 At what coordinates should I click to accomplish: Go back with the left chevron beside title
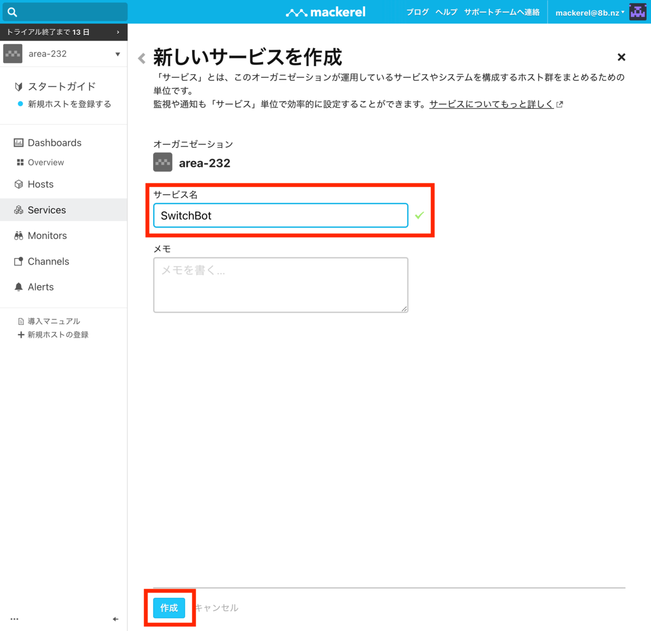tap(142, 58)
